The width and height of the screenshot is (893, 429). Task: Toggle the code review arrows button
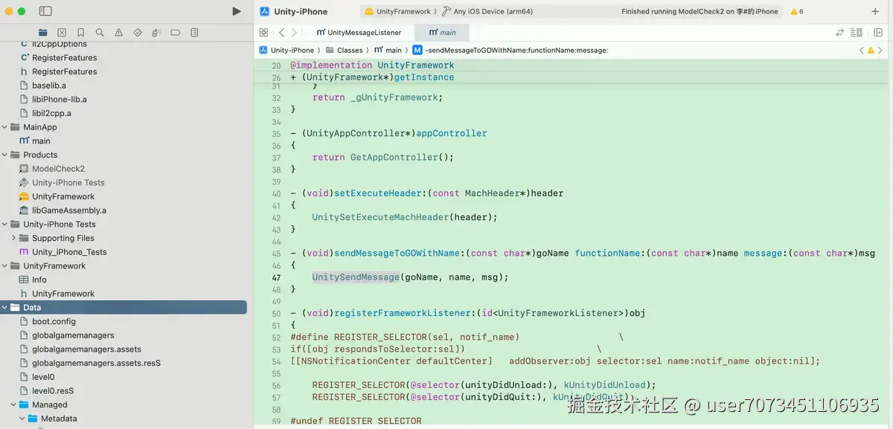pyautogui.click(x=840, y=33)
